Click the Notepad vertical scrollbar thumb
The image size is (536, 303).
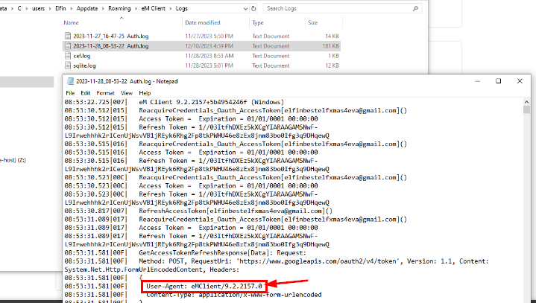[x=526, y=109]
